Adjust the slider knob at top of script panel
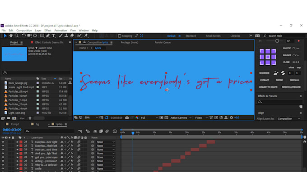 point(277,41)
